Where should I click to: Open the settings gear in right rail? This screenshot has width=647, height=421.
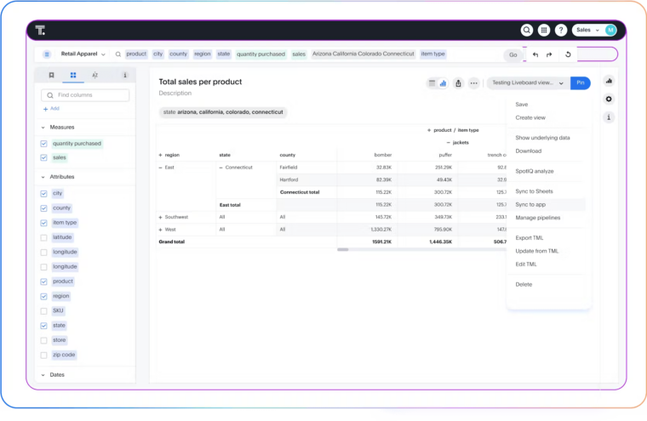609,99
